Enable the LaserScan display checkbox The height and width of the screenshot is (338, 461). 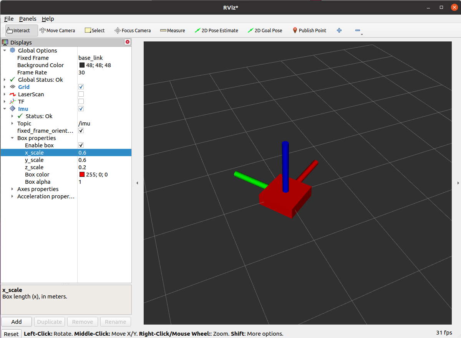coord(81,94)
